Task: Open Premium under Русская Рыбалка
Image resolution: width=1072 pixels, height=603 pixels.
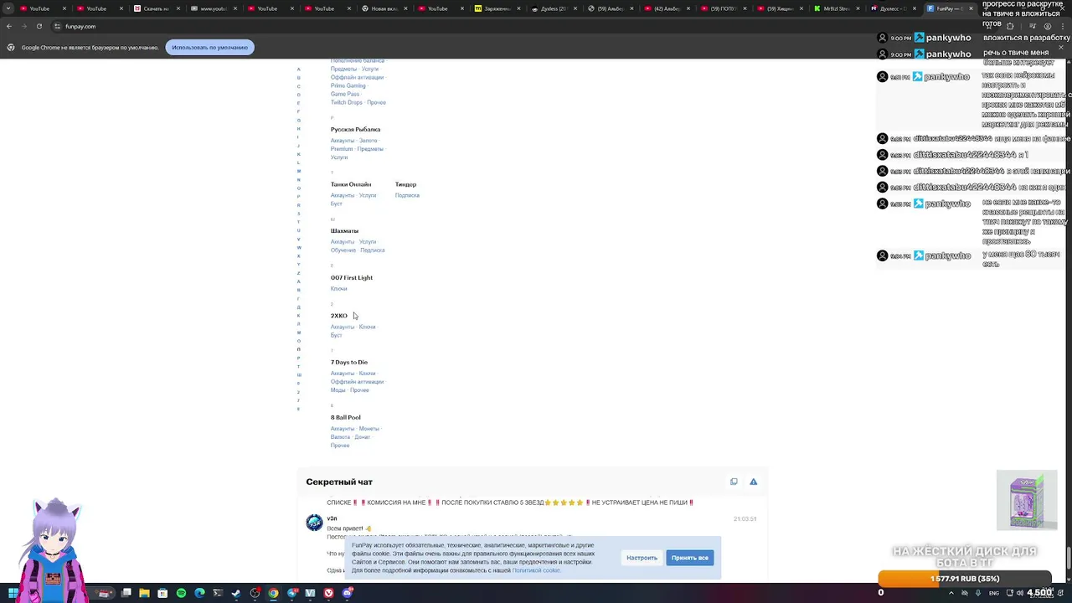Action: point(342,149)
